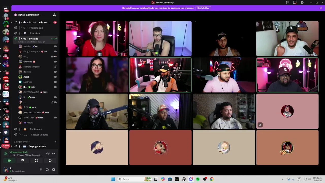The image size is (325, 183).
Task: Dismiss the Streamer mode banner
Action: 321,8
